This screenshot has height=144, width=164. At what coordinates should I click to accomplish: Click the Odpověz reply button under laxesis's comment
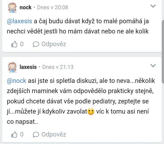point(54,134)
